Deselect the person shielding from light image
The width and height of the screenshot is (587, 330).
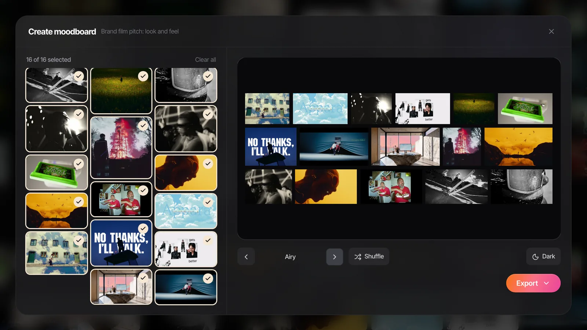click(79, 114)
